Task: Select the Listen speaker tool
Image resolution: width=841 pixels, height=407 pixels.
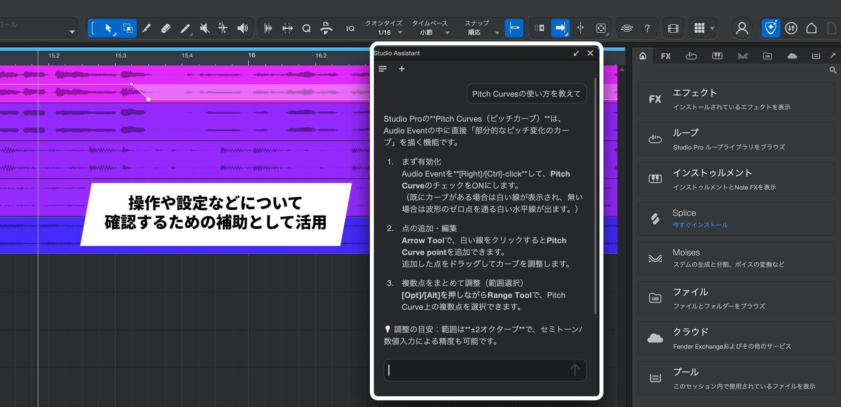Action: point(242,28)
